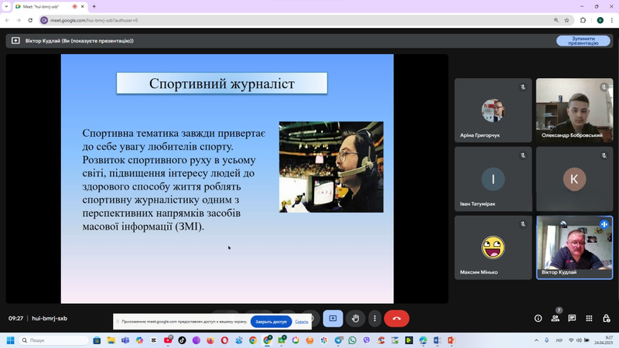Open a new browser tab with plus
Image resolution: width=619 pixels, height=348 pixels.
pos(94,7)
